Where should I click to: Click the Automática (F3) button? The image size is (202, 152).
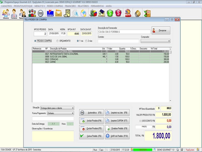[91, 113]
